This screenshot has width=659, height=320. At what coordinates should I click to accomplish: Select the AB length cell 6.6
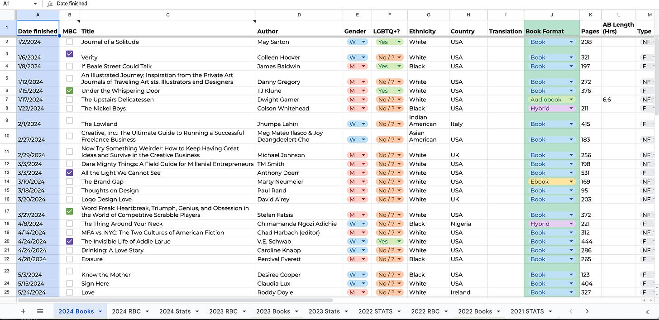(x=619, y=100)
